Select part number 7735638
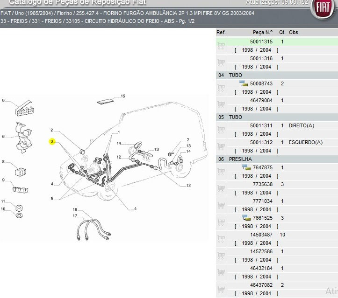The width and height of the screenshot is (338, 298). click(x=263, y=184)
